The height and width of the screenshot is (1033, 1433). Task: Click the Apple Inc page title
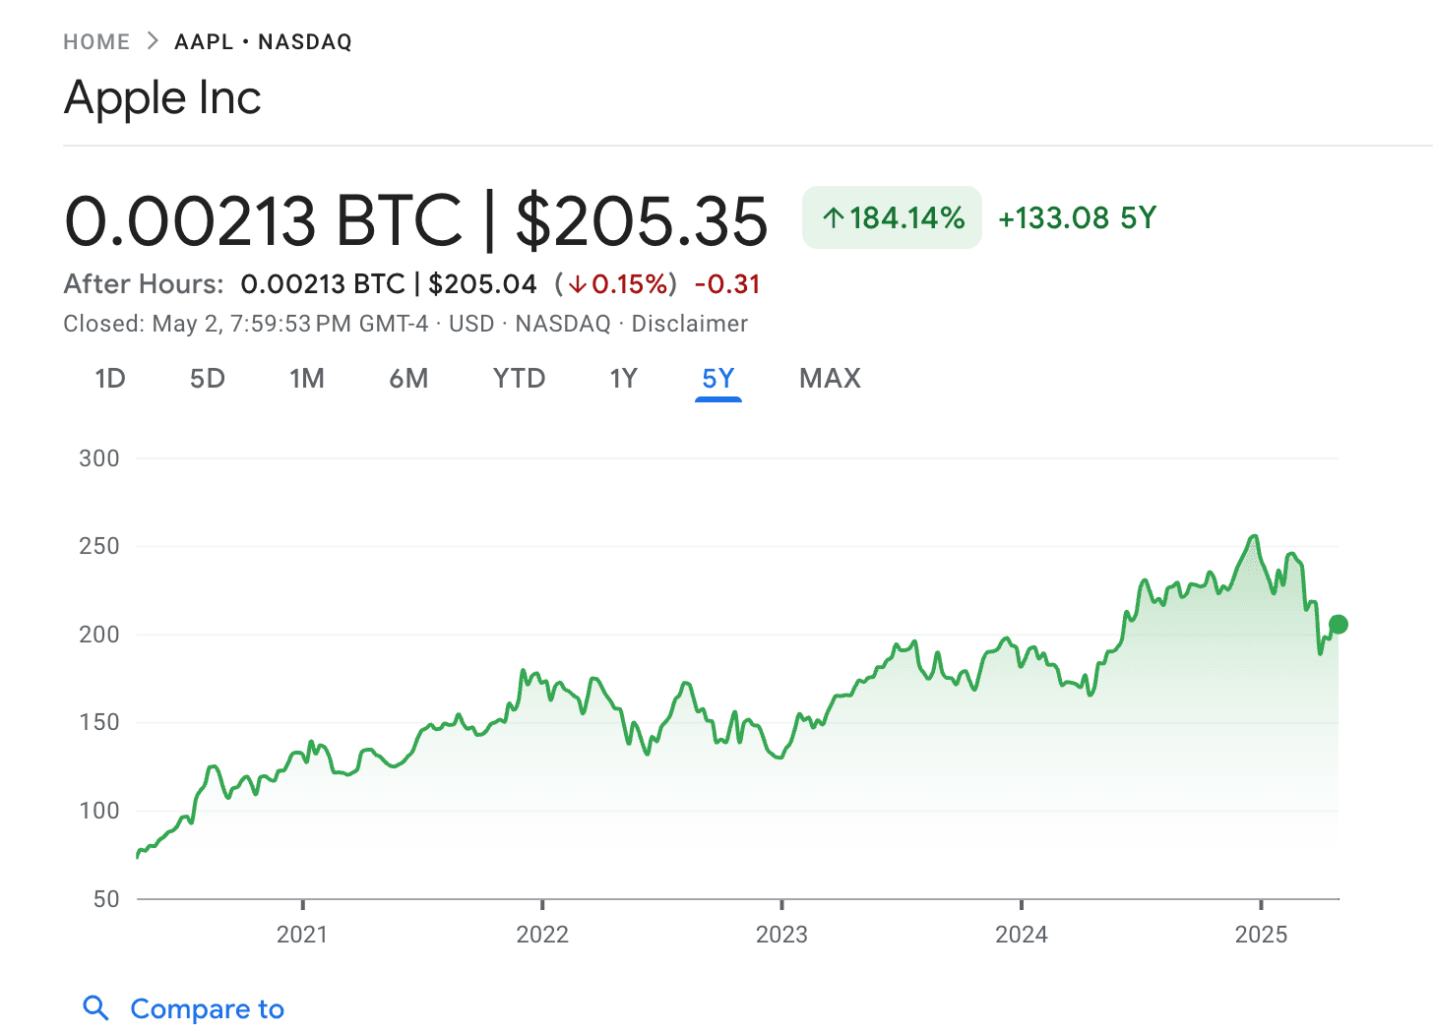161,97
